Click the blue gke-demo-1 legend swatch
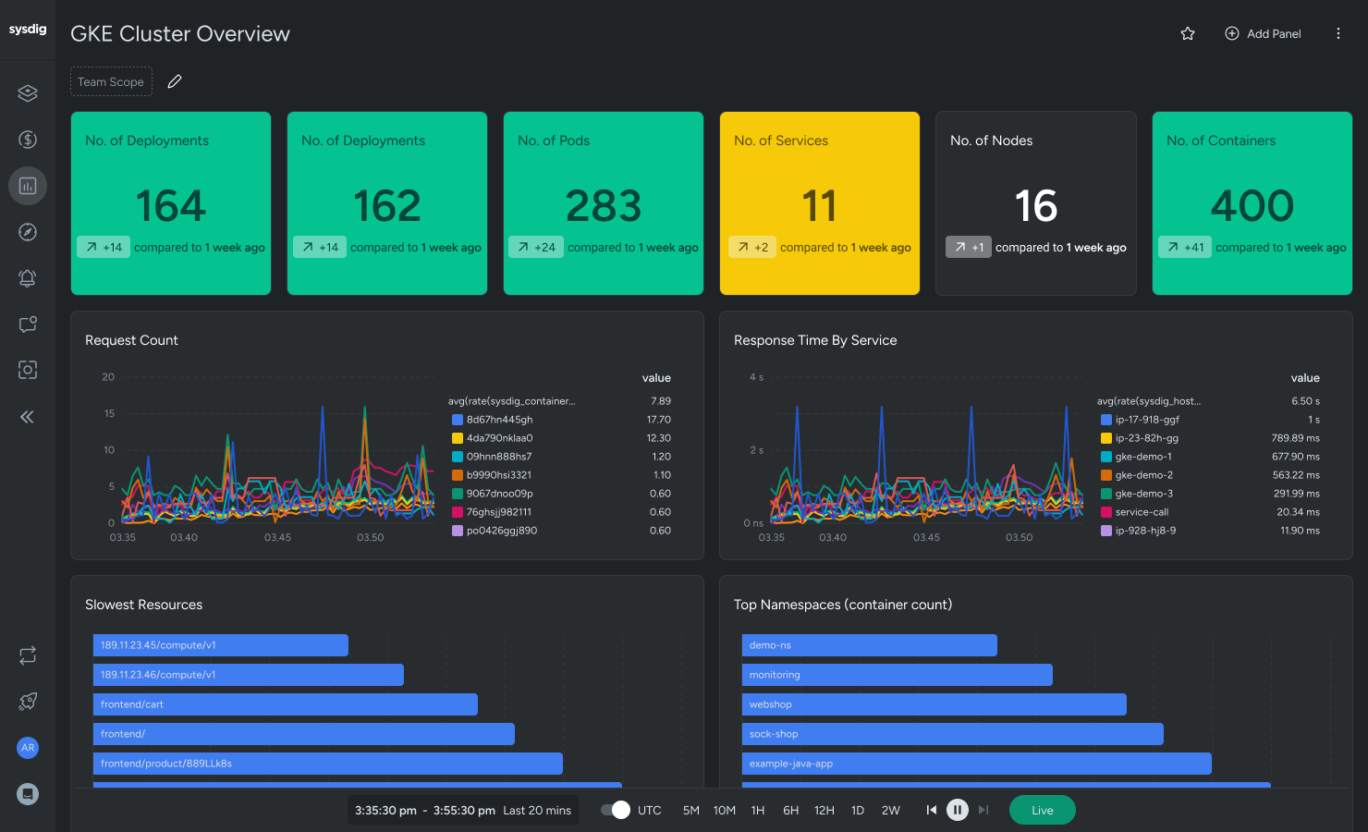The height and width of the screenshot is (832, 1368). (1106, 456)
